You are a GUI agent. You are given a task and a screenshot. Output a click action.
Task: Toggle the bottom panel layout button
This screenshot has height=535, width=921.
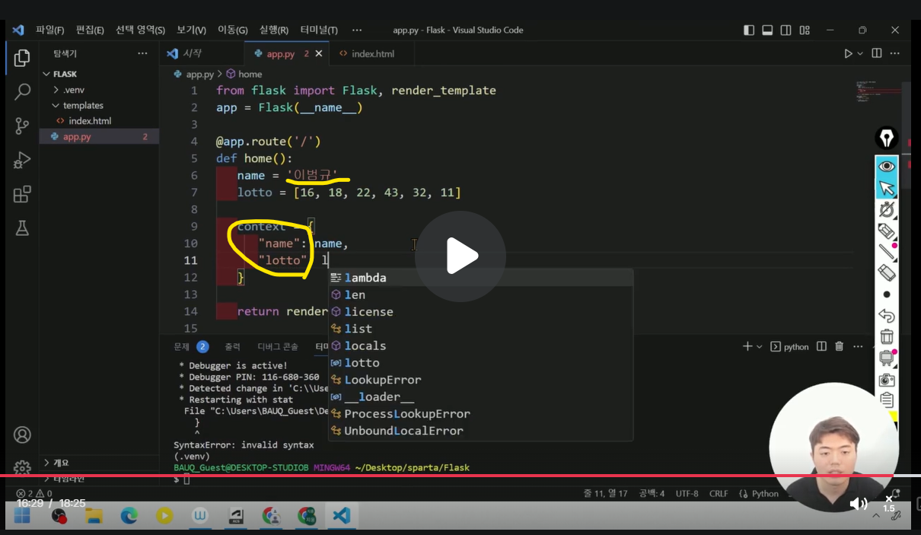tap(767, 30)
